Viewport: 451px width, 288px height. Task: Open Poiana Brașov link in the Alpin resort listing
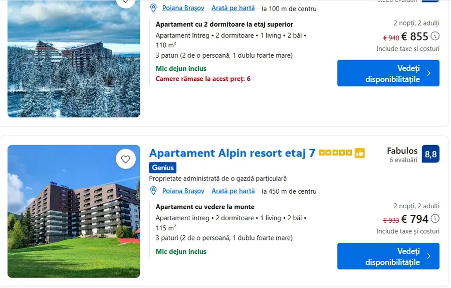183,191
